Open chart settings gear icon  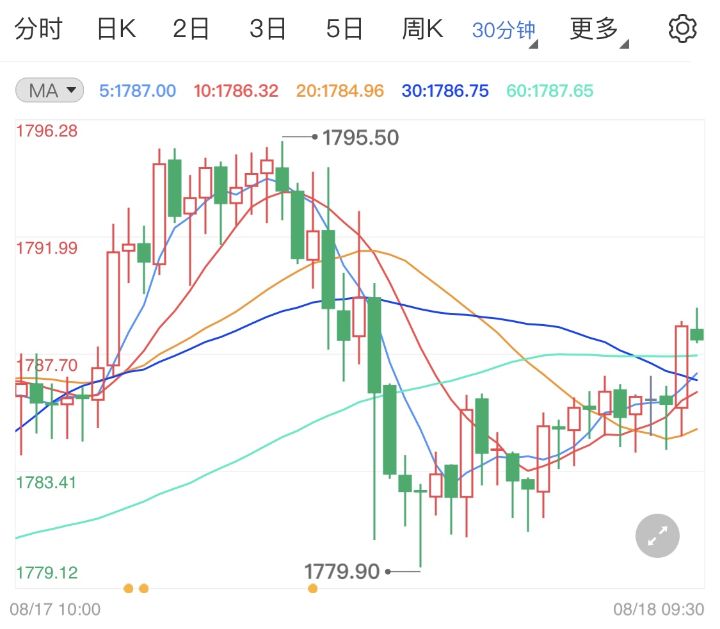pyautogui.click(x=682, y=29)
